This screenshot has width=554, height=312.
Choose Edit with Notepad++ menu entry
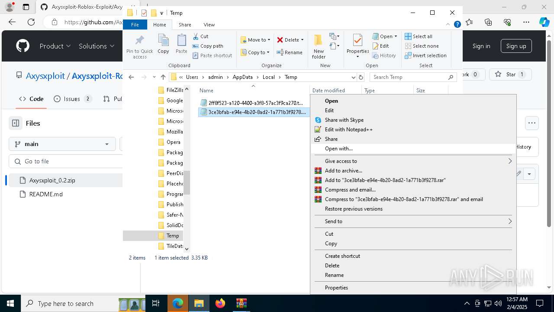(x=413, y=130)
